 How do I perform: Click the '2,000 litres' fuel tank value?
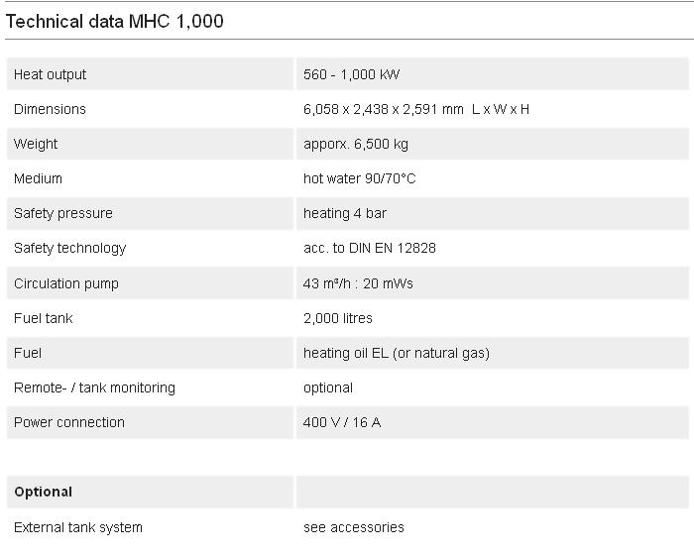click(338, 318)
